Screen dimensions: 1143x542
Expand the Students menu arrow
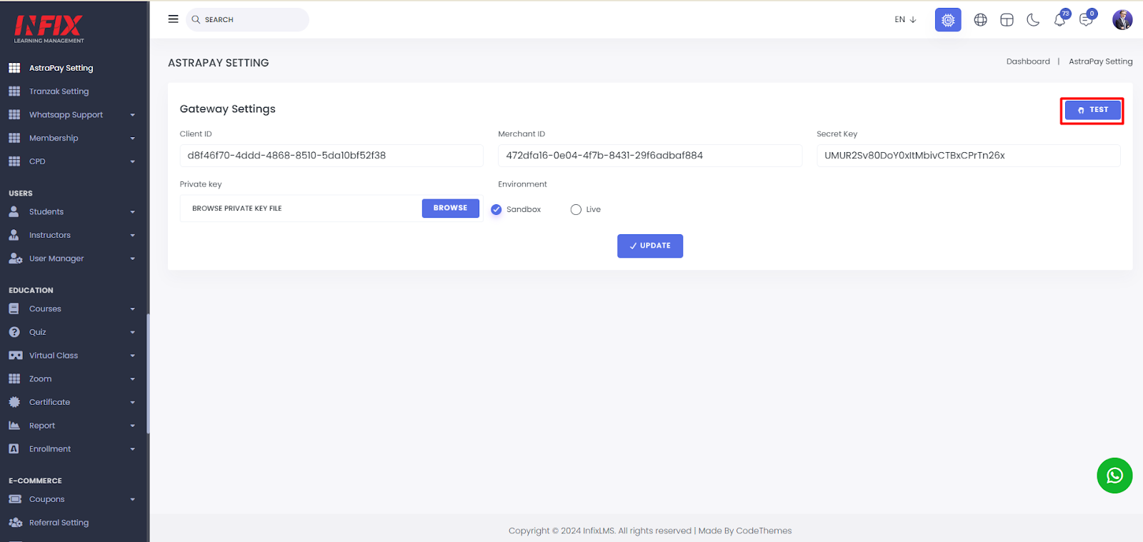pos(133,212)
